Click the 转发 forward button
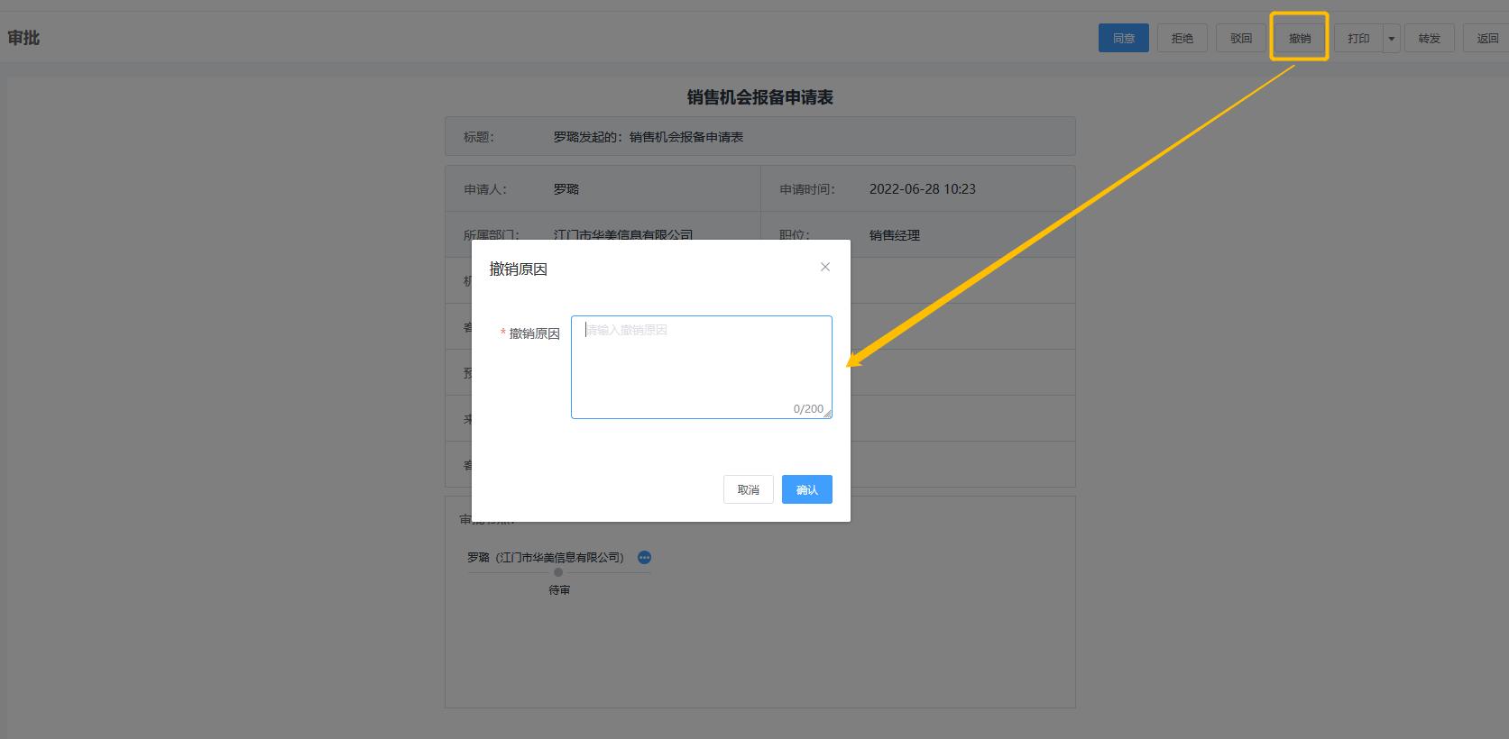This screenshot has height=739, width=1509. coord(1429,38)
